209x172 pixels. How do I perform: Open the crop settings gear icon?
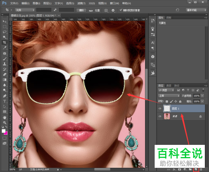[113, 10]
